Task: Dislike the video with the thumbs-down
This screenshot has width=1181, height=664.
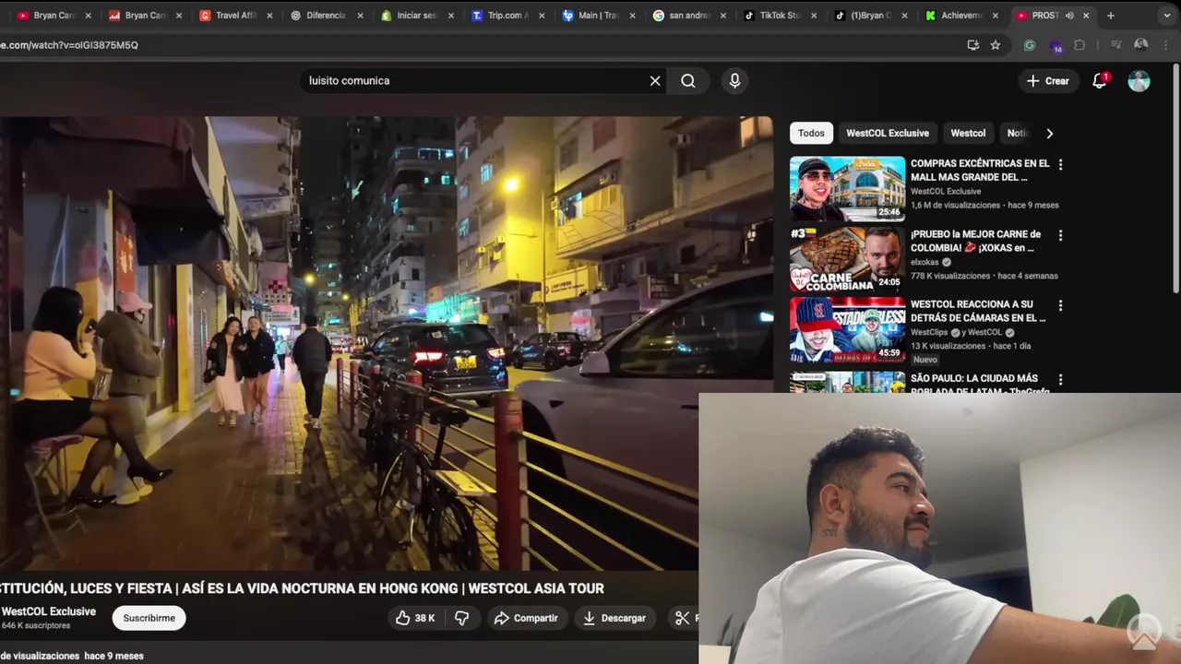Action: click(462, 618)
